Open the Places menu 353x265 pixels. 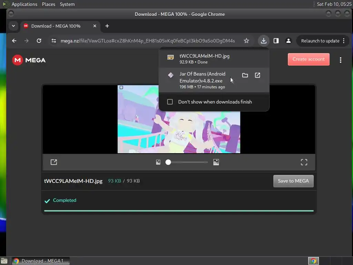click(x=48, y=4)
